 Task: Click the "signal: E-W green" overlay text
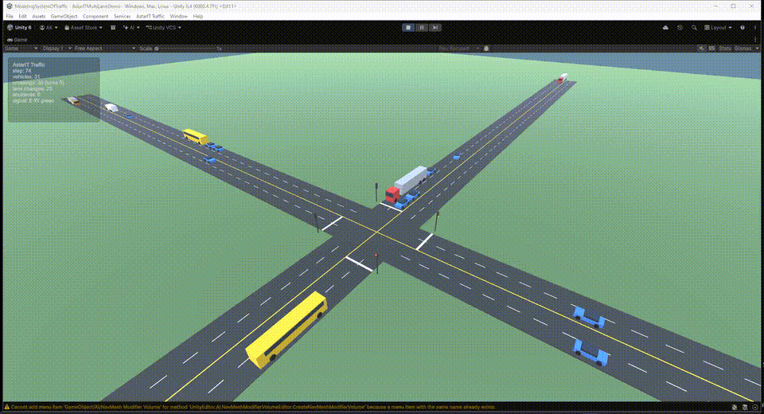tap(33, 100)
